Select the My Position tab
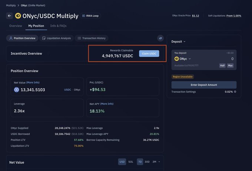The height and width of the screenshot is (171, 252). (x=36, y=26)
